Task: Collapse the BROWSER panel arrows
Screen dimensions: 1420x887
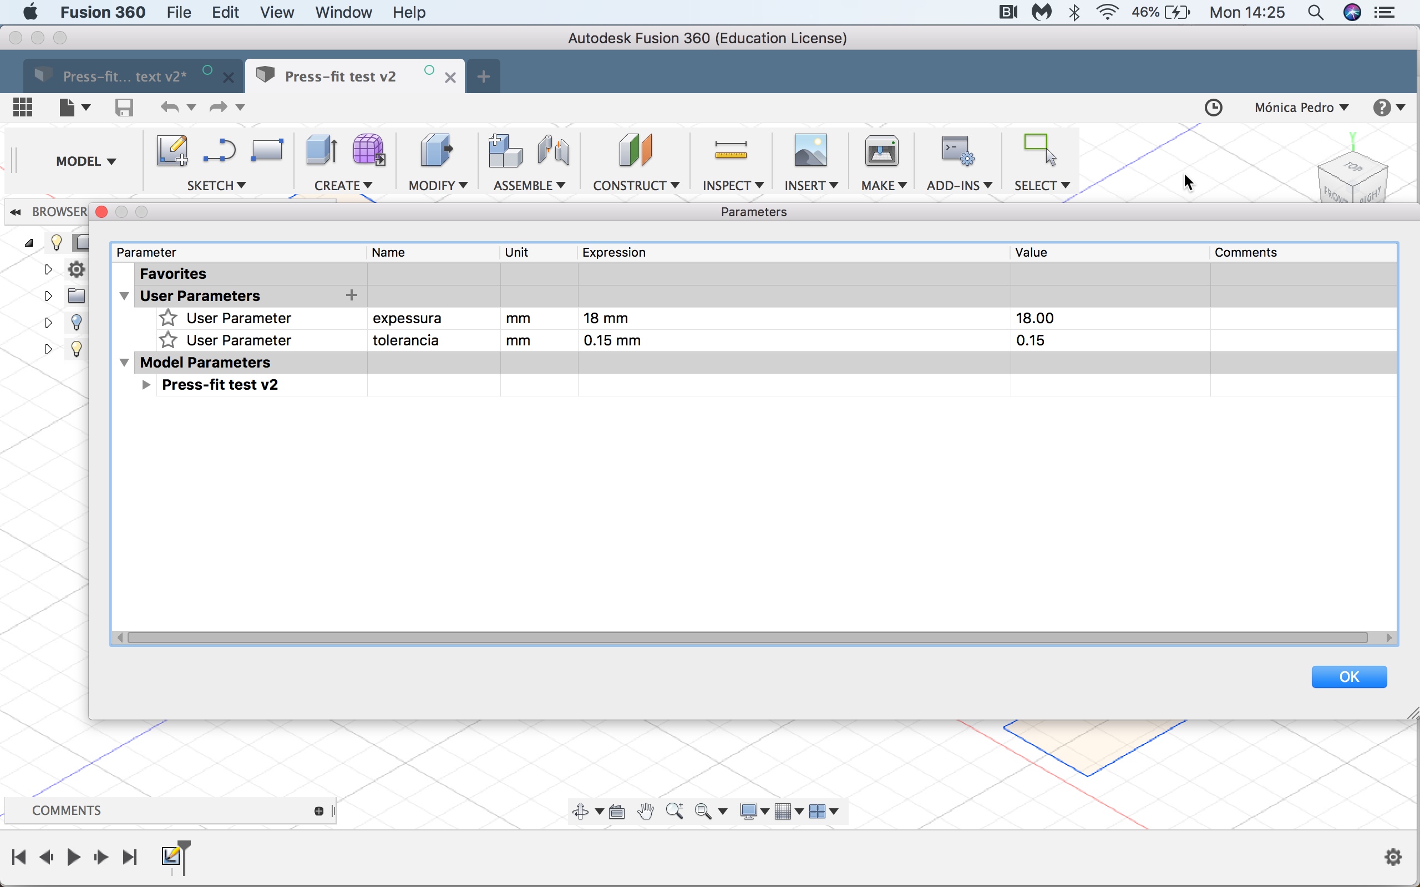Action: point(16,212)
